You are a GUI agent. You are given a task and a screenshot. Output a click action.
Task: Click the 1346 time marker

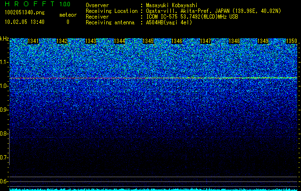point(177,41)
